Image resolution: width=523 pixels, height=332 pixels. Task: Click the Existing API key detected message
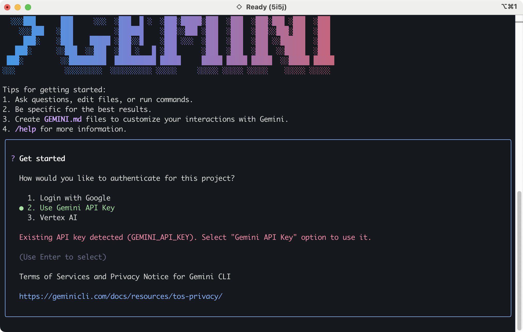tap(195, 237)
